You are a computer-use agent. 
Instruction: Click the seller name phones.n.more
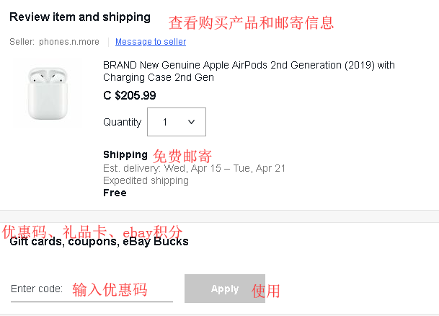click(69, 42)
